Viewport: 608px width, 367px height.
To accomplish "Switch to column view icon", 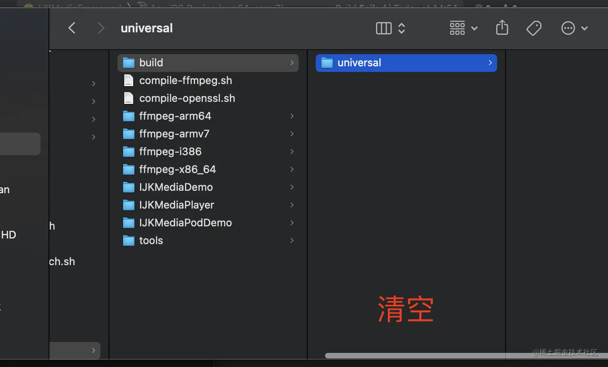I will [383, 28].
